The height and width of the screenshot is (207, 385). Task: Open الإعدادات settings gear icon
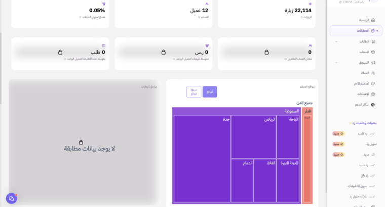[373, 94]
